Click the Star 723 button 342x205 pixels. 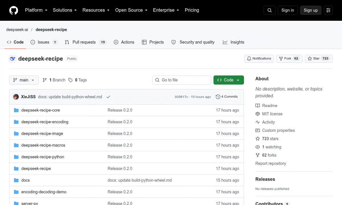pos(319,59)
